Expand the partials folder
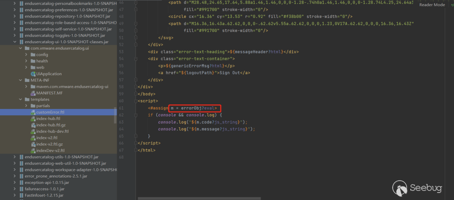454x200 pixels. [26, 105]
